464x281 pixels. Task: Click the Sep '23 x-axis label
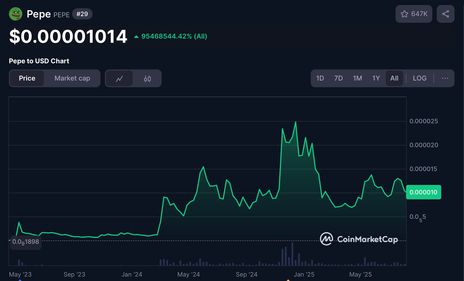[x=74, y=274]
